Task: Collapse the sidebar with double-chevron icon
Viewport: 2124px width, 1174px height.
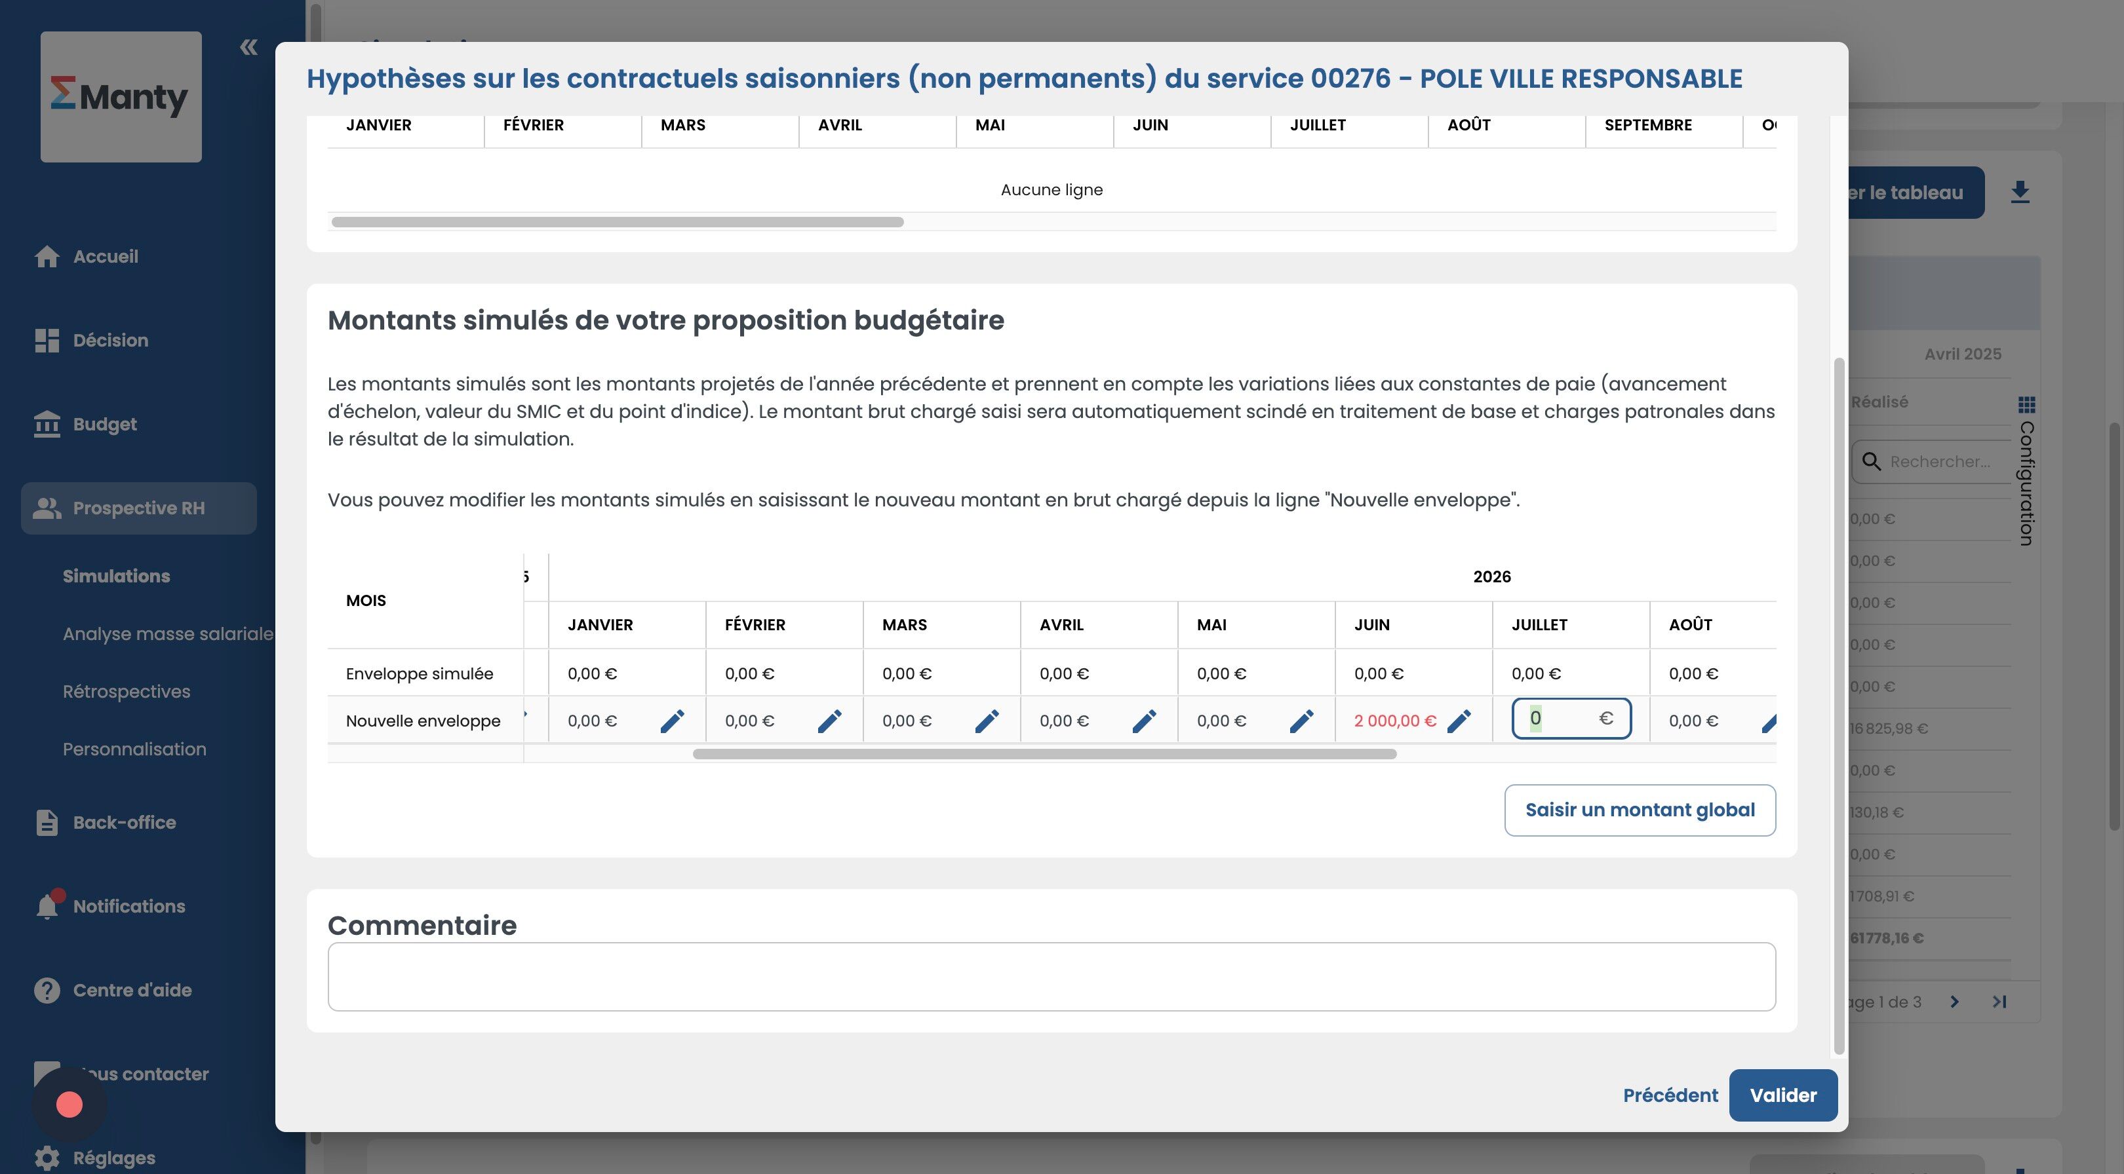Action: tap(248, 48)
